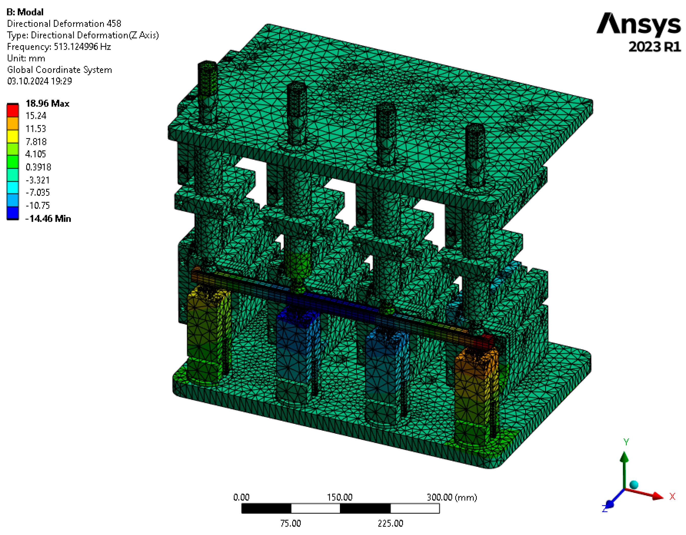This screenshot has height=535, width=686.
Task: Select the dark blue minimum legend band
Action: (x=13, y=213)
